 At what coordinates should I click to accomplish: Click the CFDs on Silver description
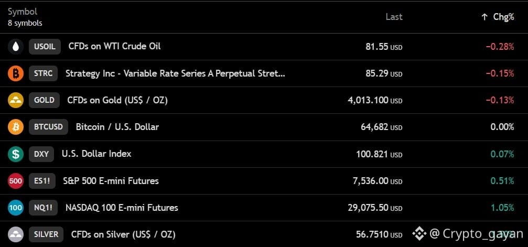(x=123, y=234)
